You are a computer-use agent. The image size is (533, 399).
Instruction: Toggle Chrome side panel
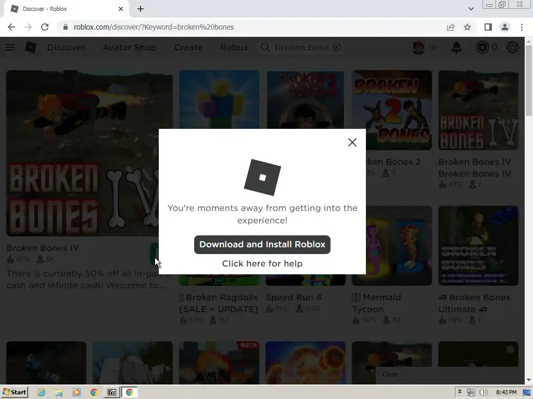(488, 27)
